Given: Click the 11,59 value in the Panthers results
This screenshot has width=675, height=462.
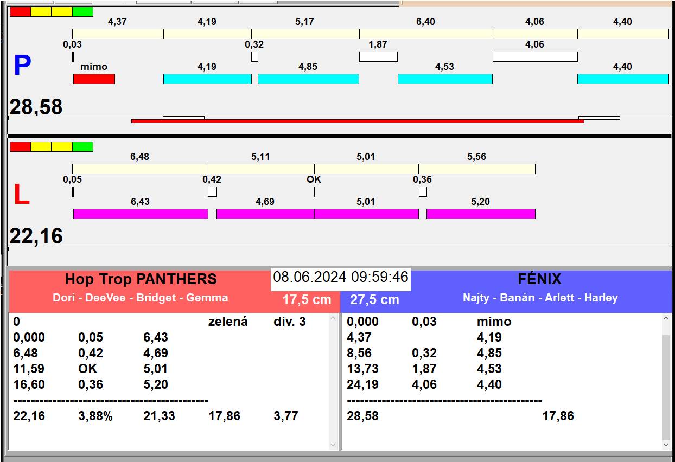Looking at the screenshot, I should pos(29,369).
